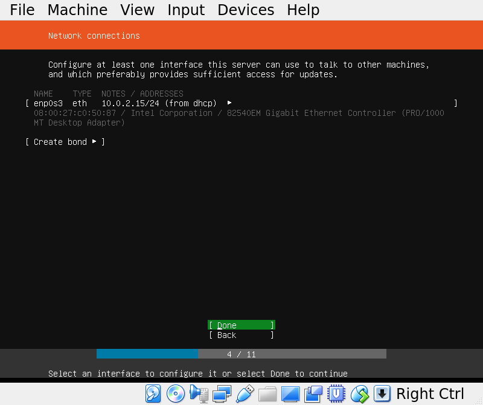The image size is (483, 405).
Task: Click the keyboard capture arrow icon
Action: [x=382, y=394]
